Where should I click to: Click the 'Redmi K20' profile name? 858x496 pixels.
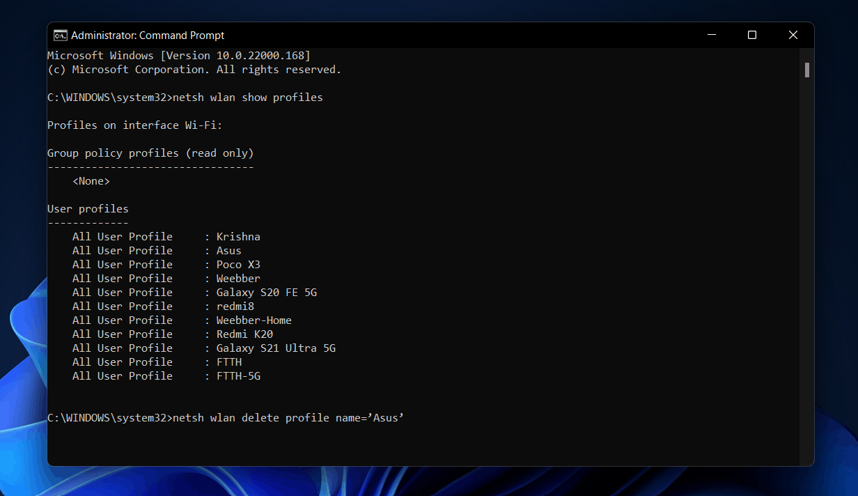[x=244, y=334]
